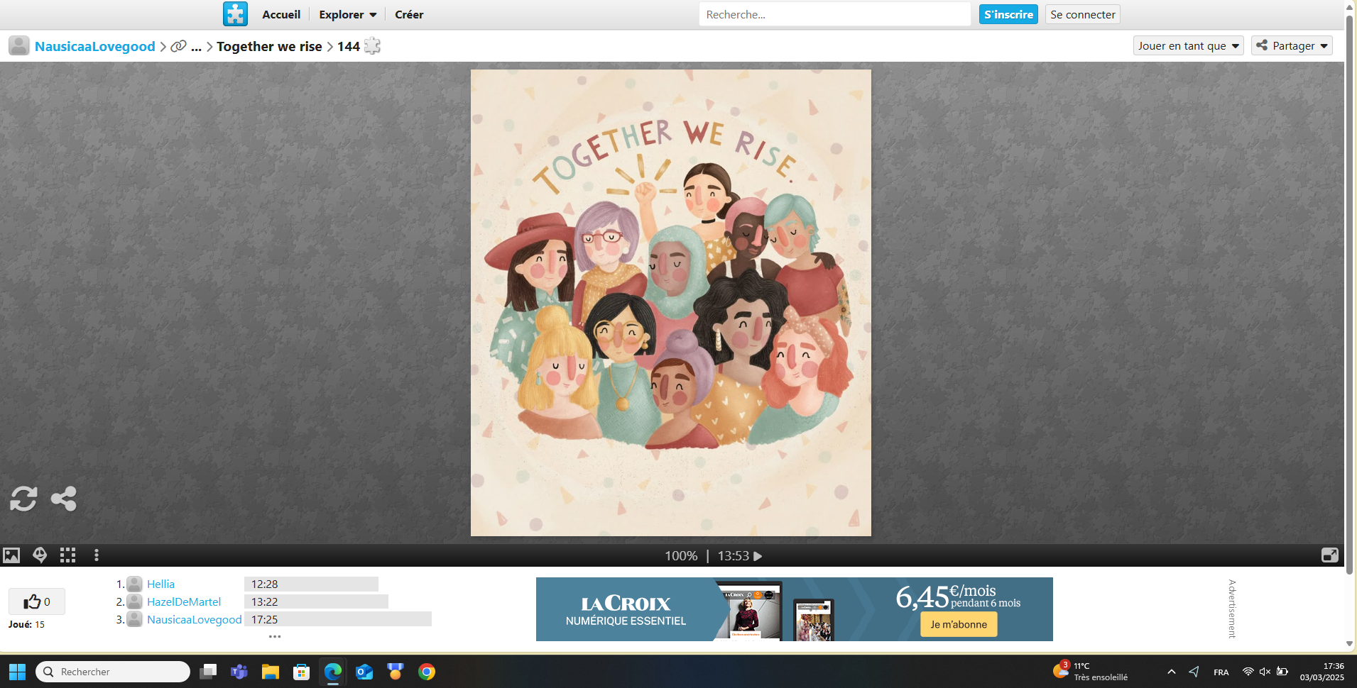The width and height of the screenshot is (1357, 688).
Task: Open Task View from taskbar
Action: (208, 672)
